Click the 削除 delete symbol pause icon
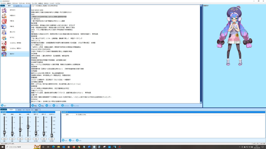This screenshot has width=266, height=149. click(77, 140)
